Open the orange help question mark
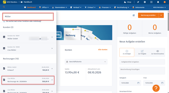The image size is (169, 93). (x=156, y=88)
